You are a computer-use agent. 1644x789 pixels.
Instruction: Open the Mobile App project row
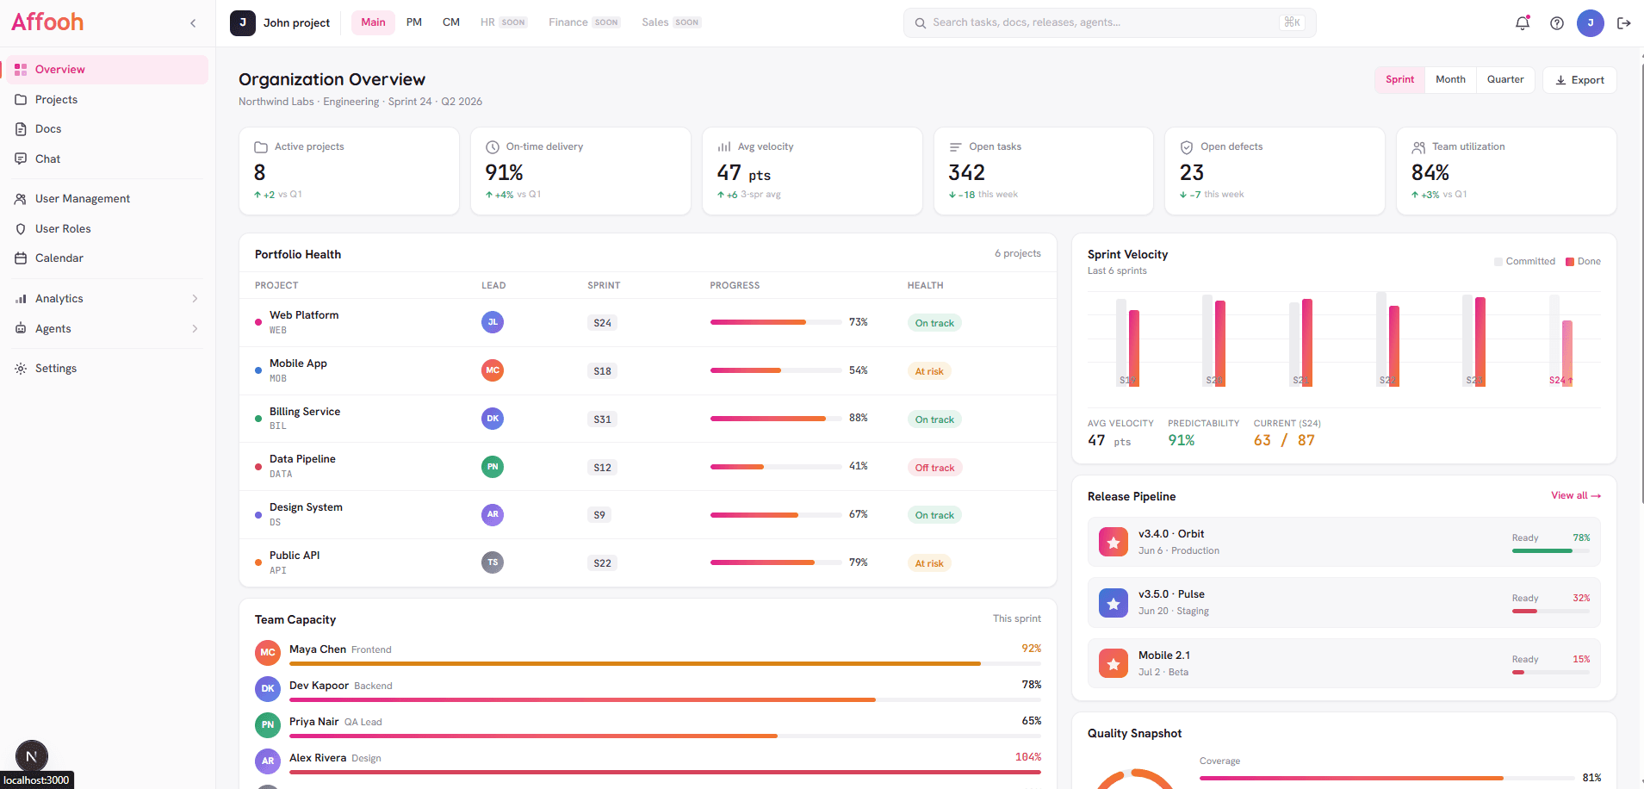click(648, 371)
